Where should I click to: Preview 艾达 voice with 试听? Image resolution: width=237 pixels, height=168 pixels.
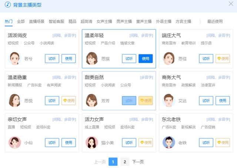206,101
